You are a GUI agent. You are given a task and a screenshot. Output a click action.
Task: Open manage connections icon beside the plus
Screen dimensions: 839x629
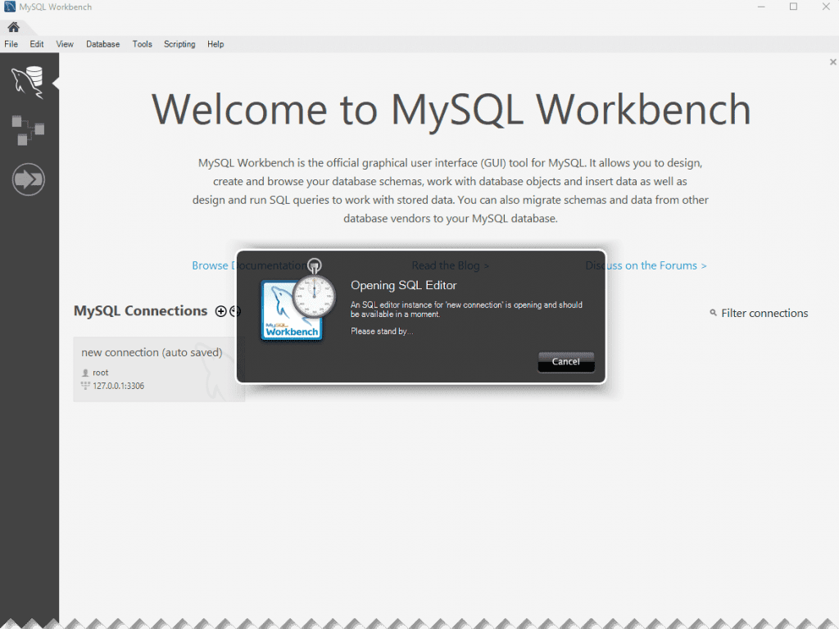point(234,311)
